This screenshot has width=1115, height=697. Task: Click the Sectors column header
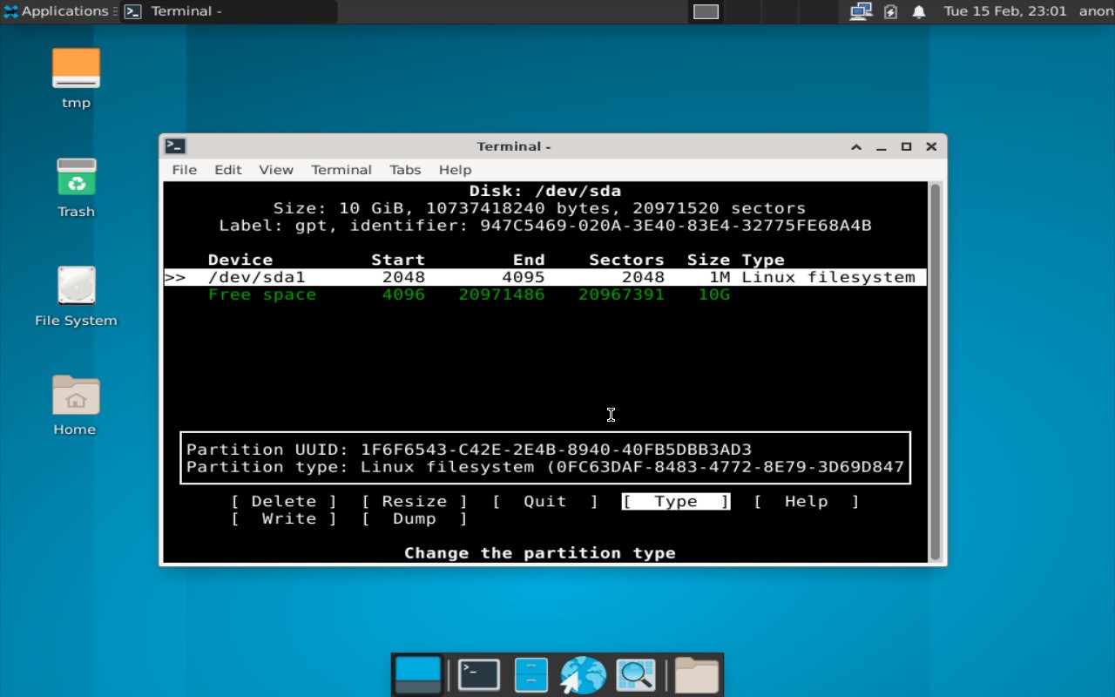pos(626,260)
